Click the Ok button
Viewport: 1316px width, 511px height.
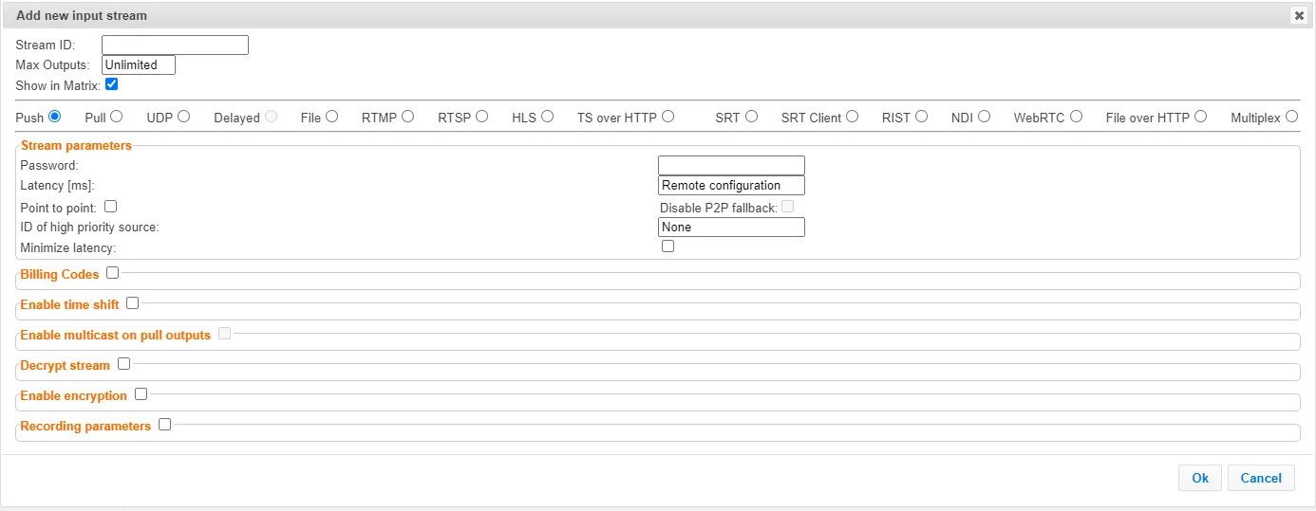click(1200, 478)
